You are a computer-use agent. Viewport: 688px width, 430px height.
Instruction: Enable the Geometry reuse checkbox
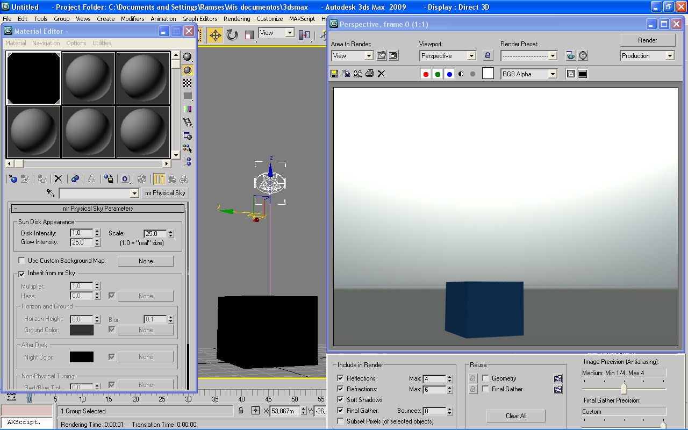tap(485, 378)
